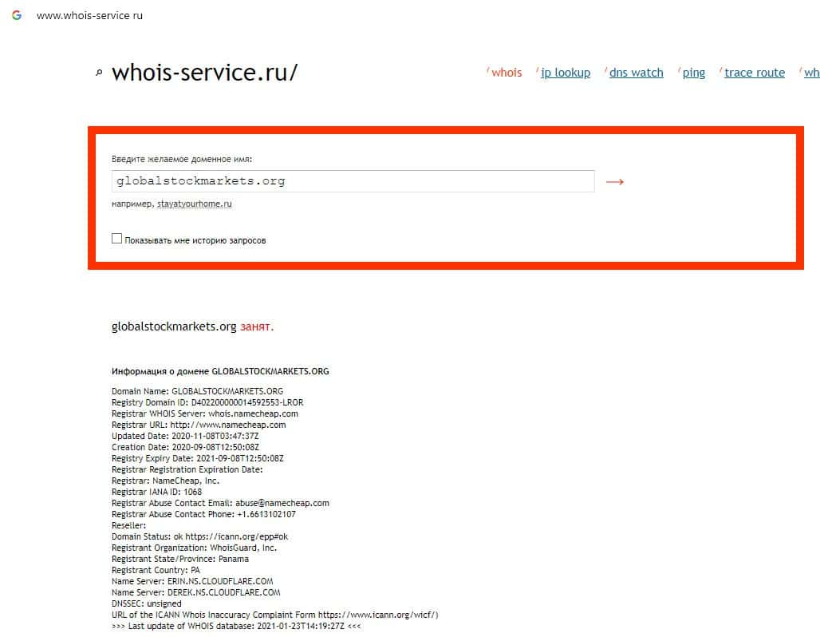Select the Last update of WHOIS database line
This screenshot has height=637, width=820.
236,626
